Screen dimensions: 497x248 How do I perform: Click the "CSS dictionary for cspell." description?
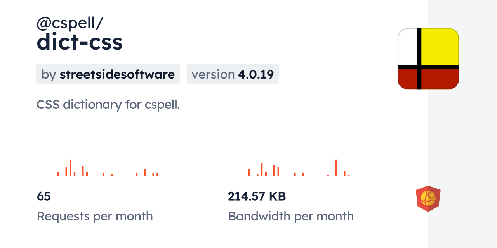tap(108, 105)
